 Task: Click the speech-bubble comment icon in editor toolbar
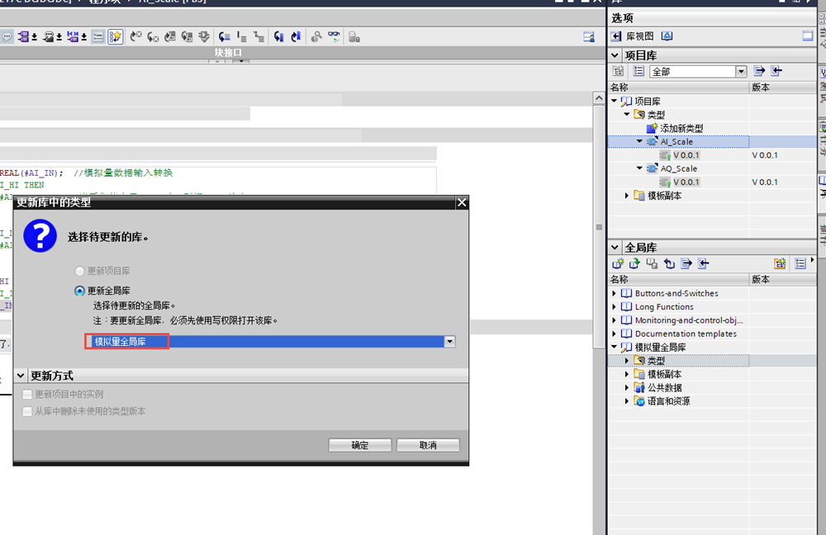(7, 37)
